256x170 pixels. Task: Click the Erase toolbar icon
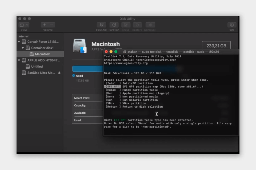[x=126, y=25]
